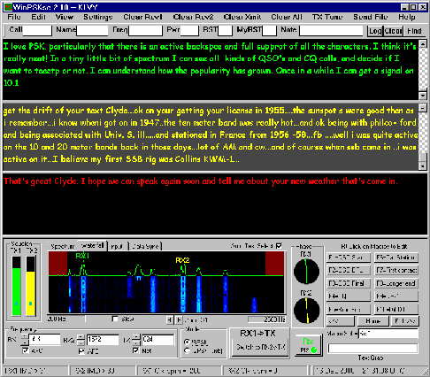Increment the RX2 frequency spinner up arrow
Screen dimensions: 430x377
pos(81,337)
